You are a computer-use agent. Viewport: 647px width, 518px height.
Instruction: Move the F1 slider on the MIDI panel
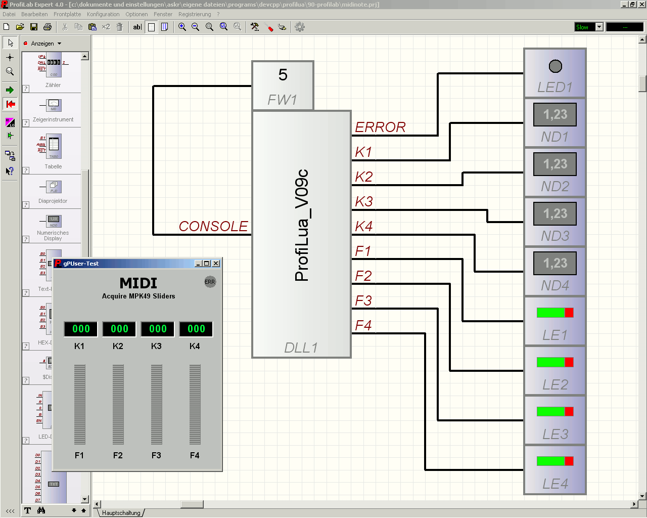[79, 405]
